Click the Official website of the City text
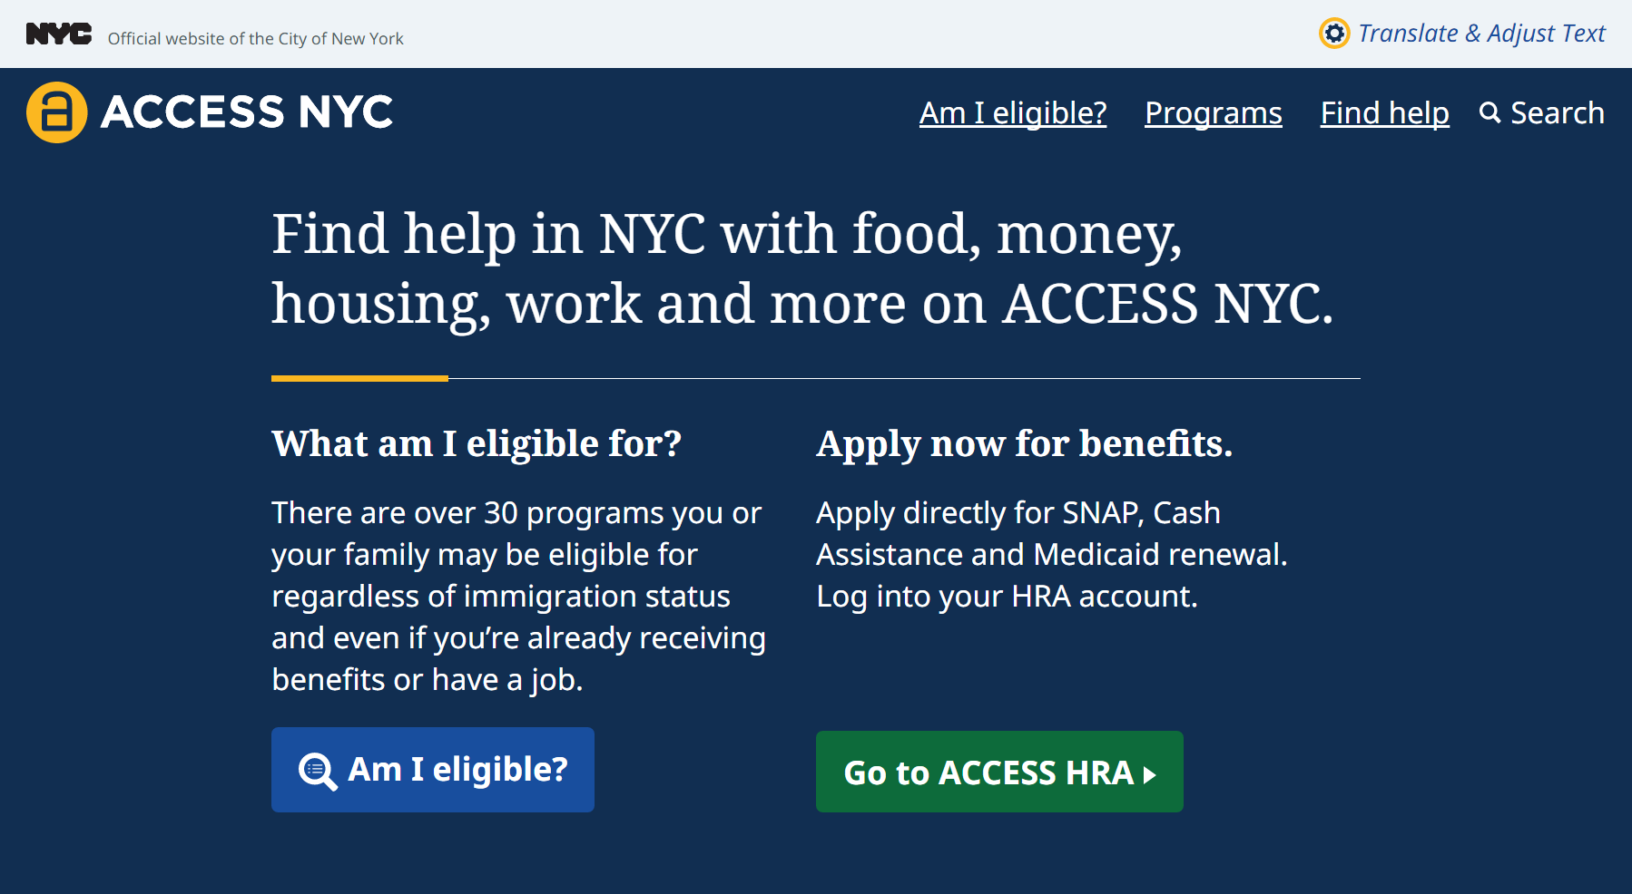1632x894 pixels. pyautogui.click(x=256, y=38)
